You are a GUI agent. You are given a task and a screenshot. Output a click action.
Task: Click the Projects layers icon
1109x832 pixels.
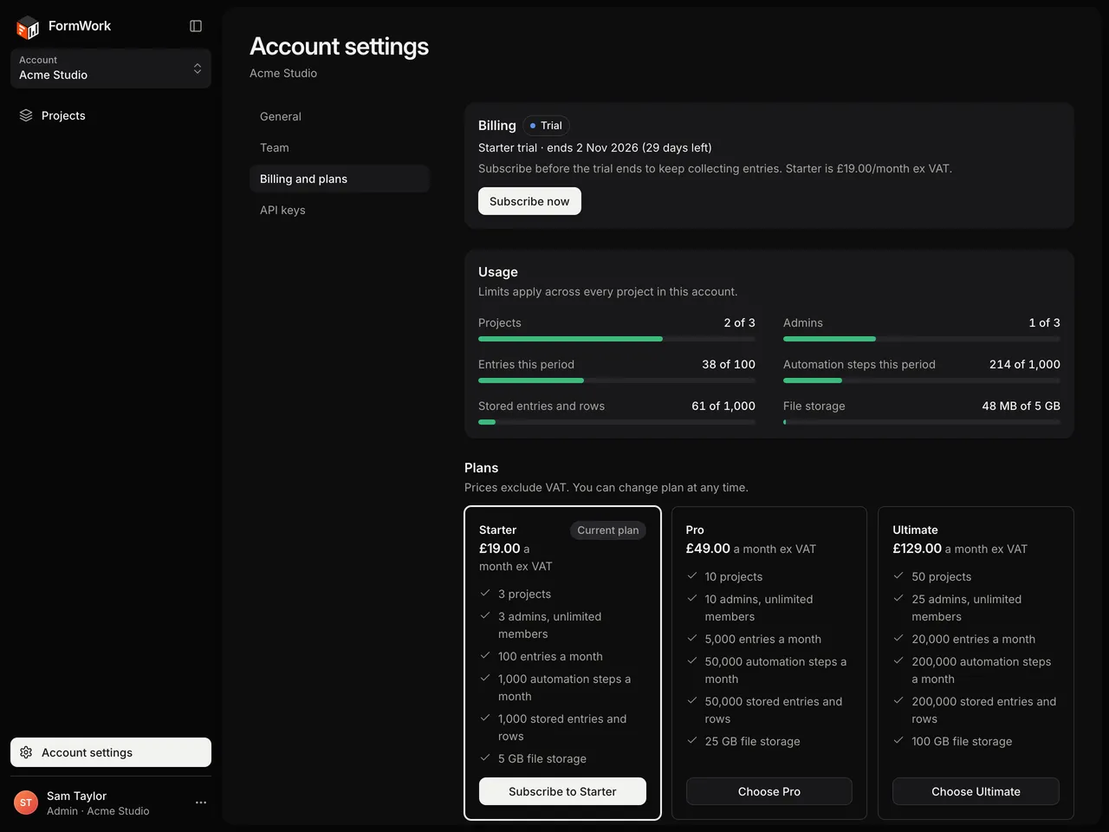(x=26, y=115)
